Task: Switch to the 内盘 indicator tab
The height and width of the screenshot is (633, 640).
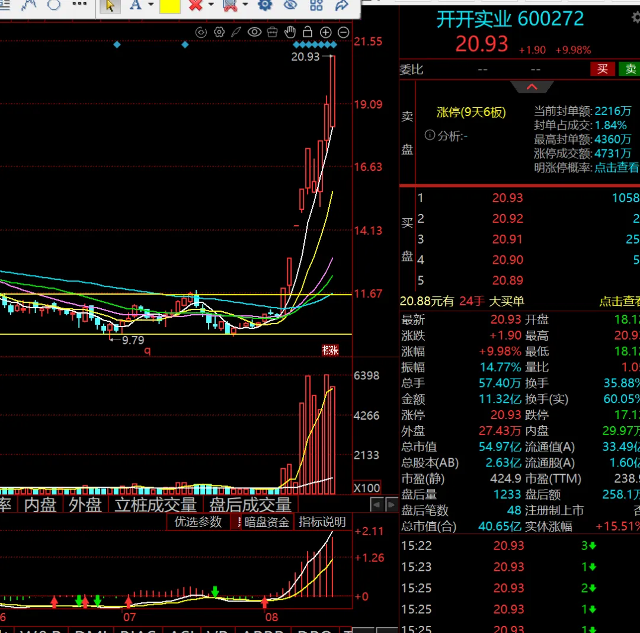Action: click(x=40, y=505)
